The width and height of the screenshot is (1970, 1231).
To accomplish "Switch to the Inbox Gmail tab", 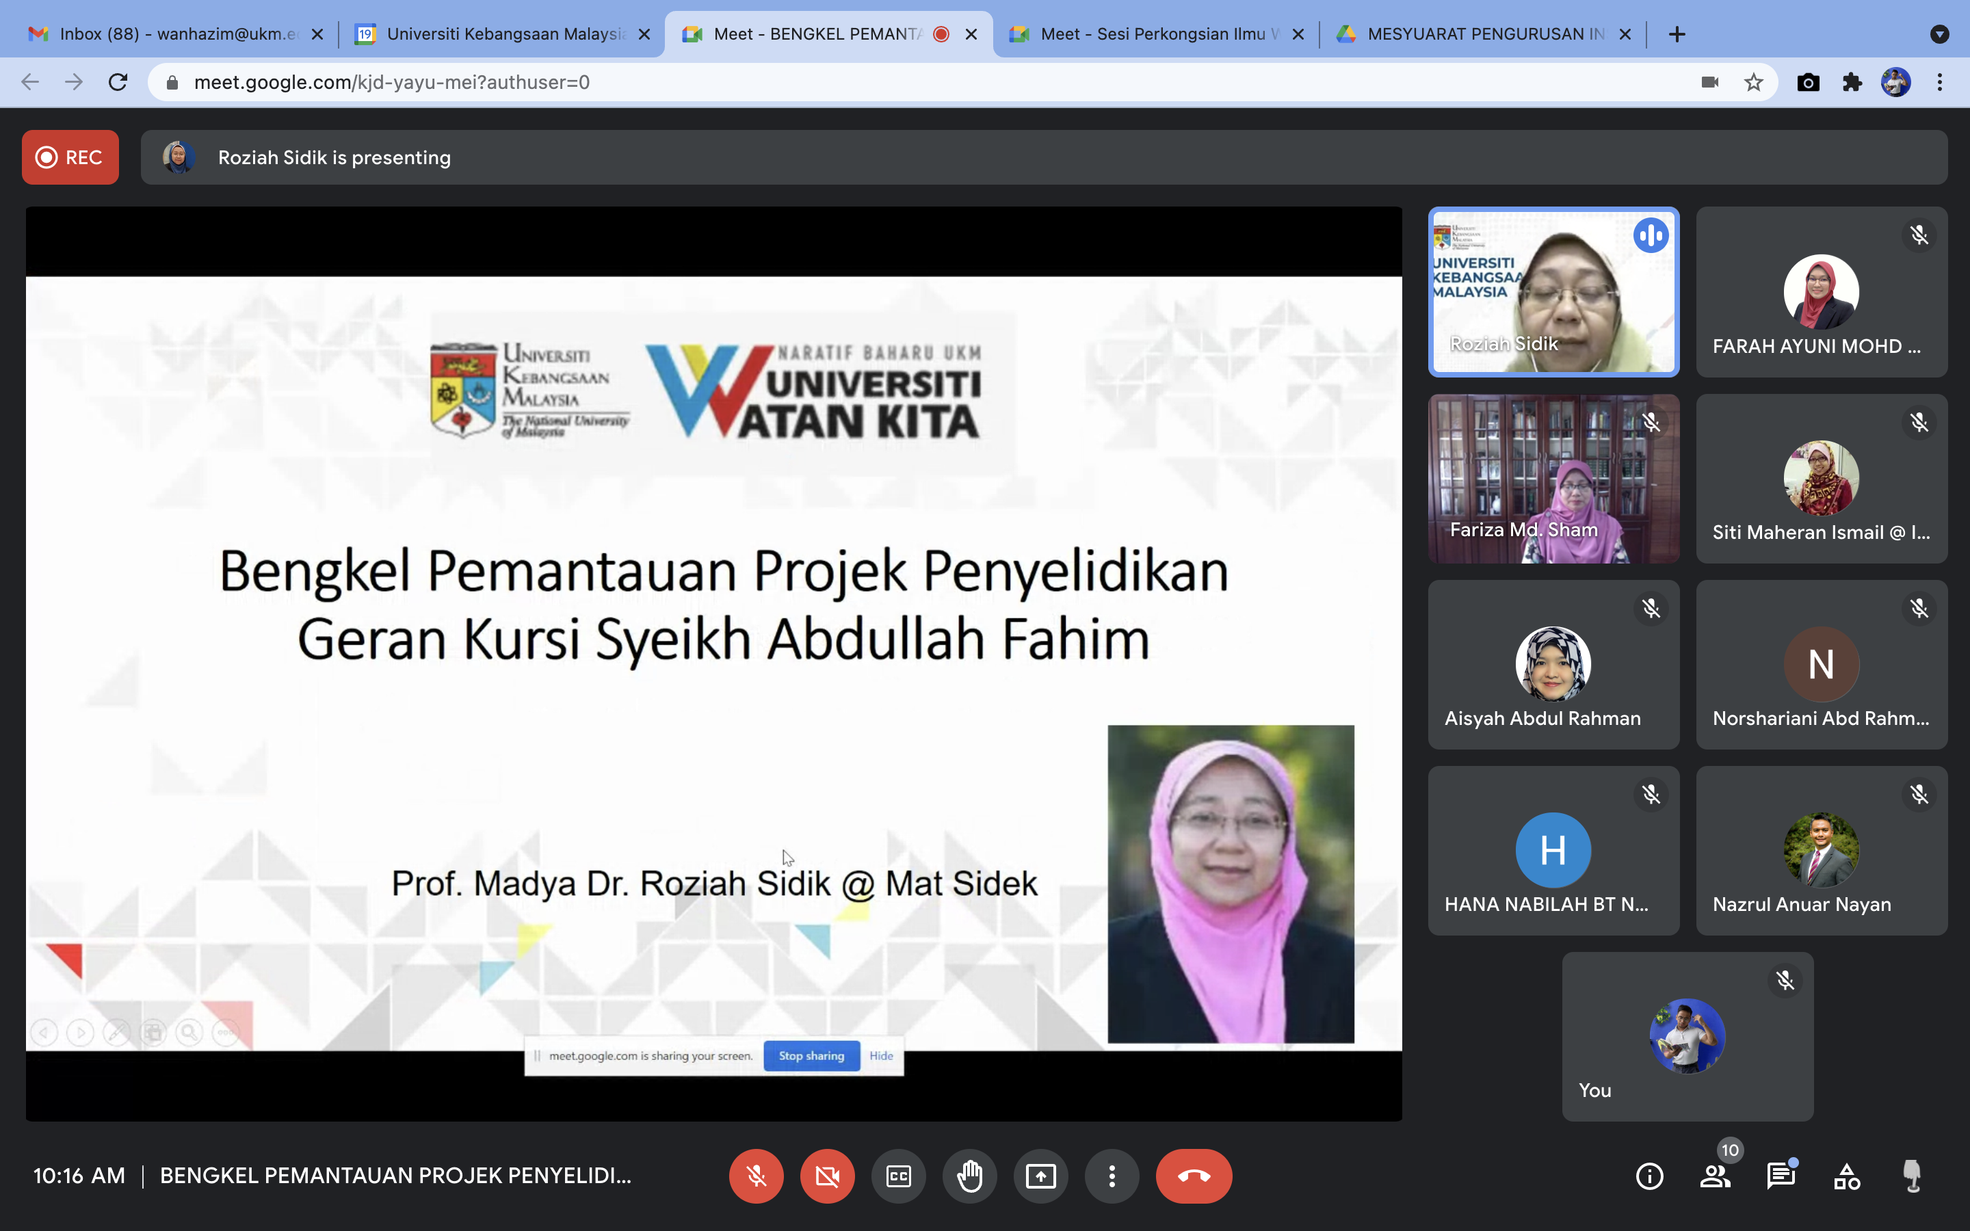I will tap(171, 34).
